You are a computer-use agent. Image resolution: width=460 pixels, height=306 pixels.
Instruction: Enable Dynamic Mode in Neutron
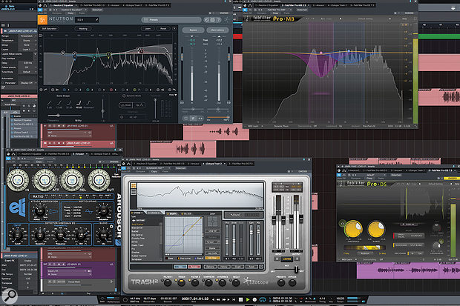click(124, 96)
